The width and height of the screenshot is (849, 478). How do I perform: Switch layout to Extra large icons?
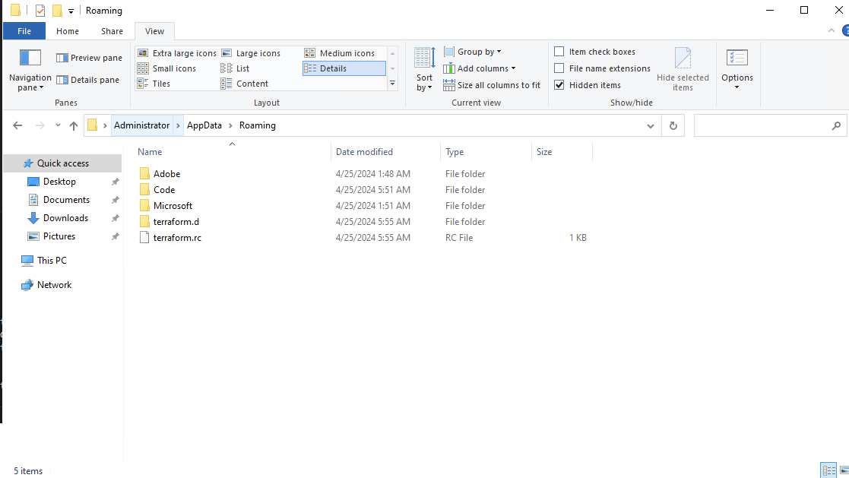(177, 53)
